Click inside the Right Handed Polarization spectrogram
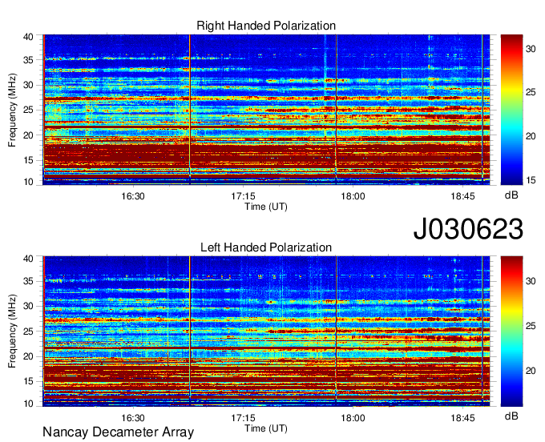The height and width of the screenshot is (442, 545). 266,110
